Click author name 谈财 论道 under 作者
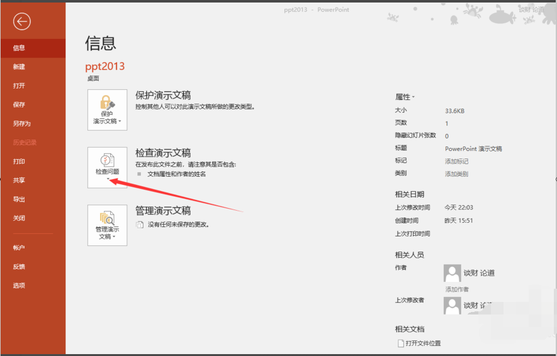Image resolution: width=557 pixels, height=356 pixels. (x=479, y=273)
